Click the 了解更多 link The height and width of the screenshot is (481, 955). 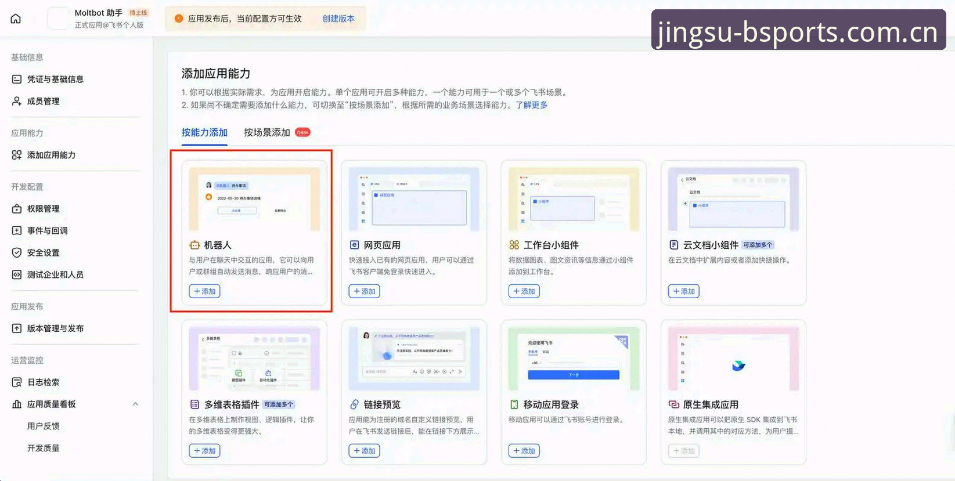tap(531, 105)
